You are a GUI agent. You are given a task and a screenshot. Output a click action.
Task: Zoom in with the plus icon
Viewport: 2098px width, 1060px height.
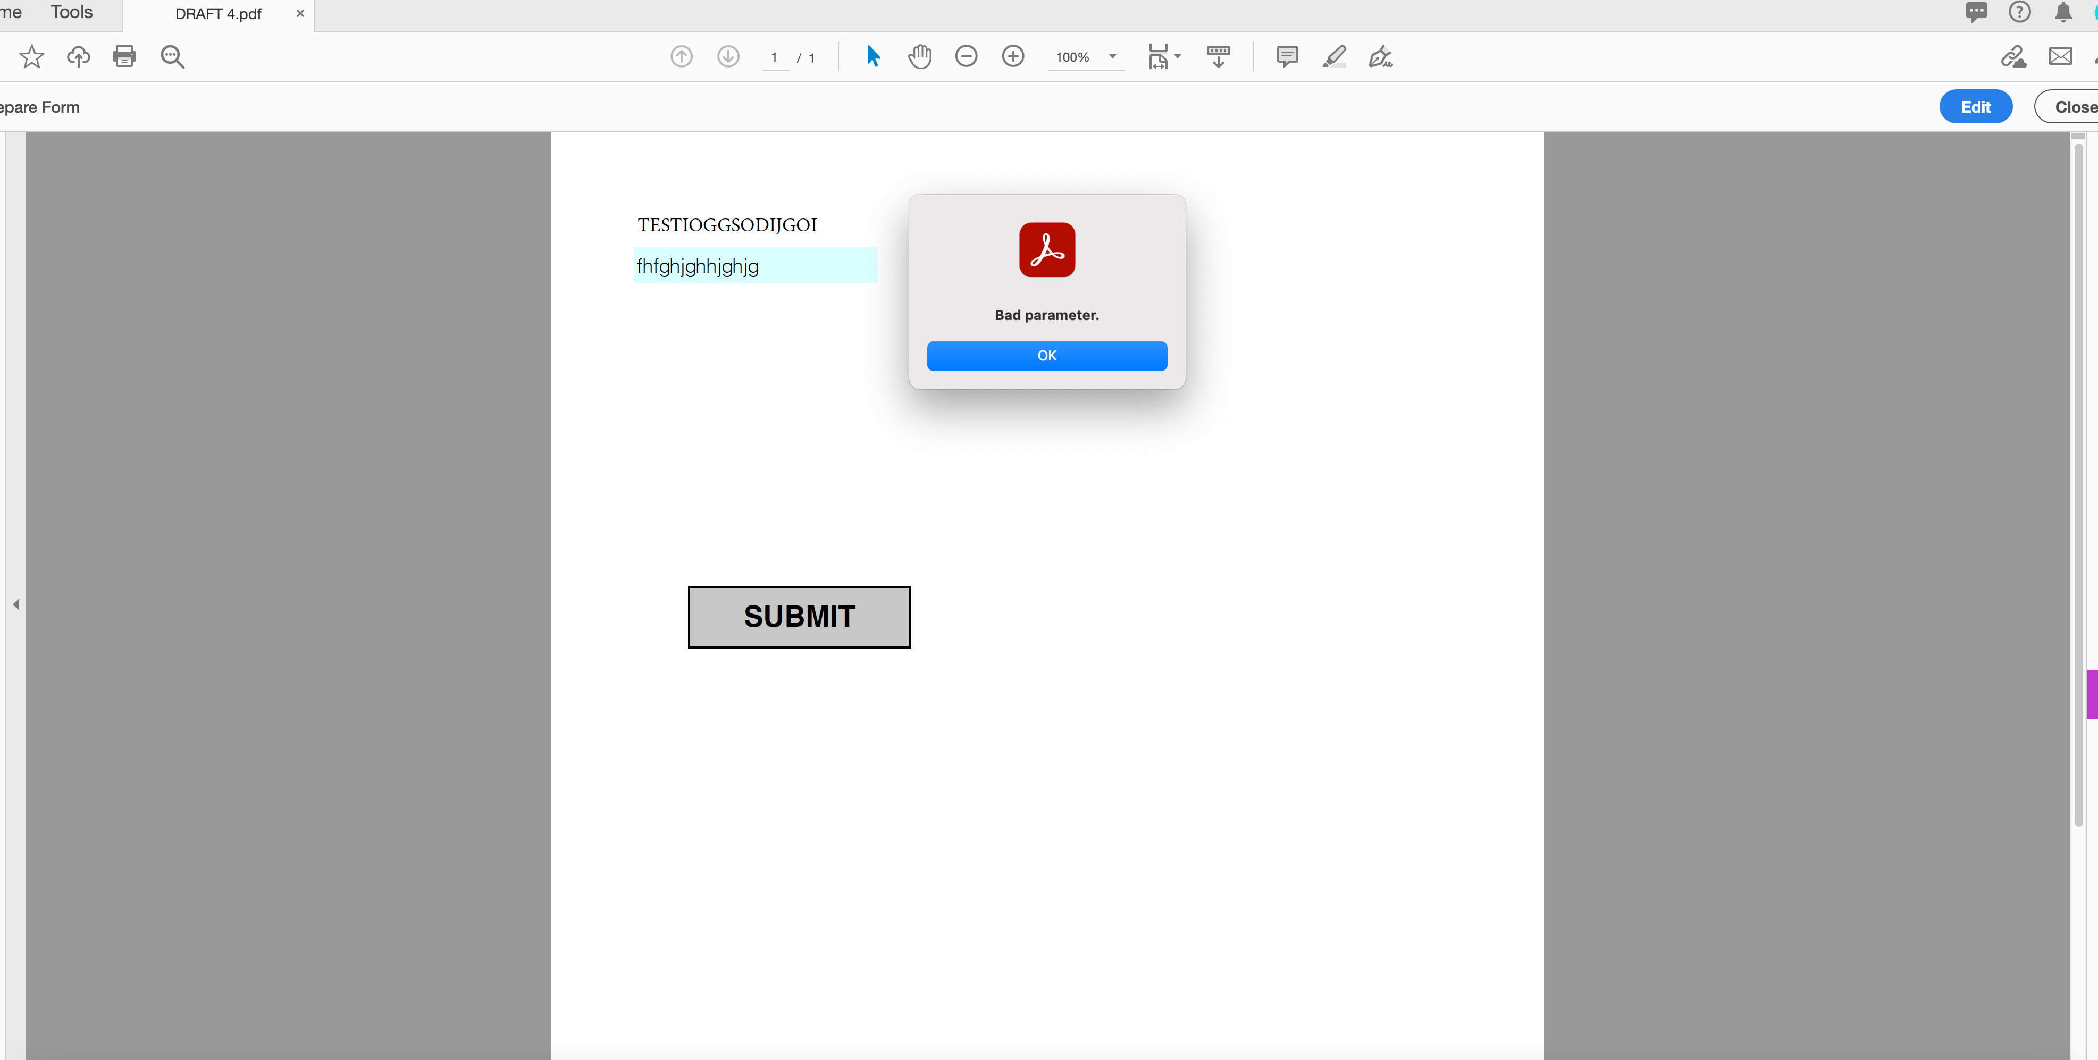tap(1013, 56)
